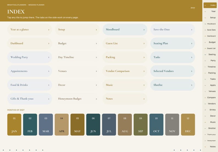Image resolution: width=218 pixels, height=152 pixels.
Task: Open the Music side tab
Action: [210, 122]
